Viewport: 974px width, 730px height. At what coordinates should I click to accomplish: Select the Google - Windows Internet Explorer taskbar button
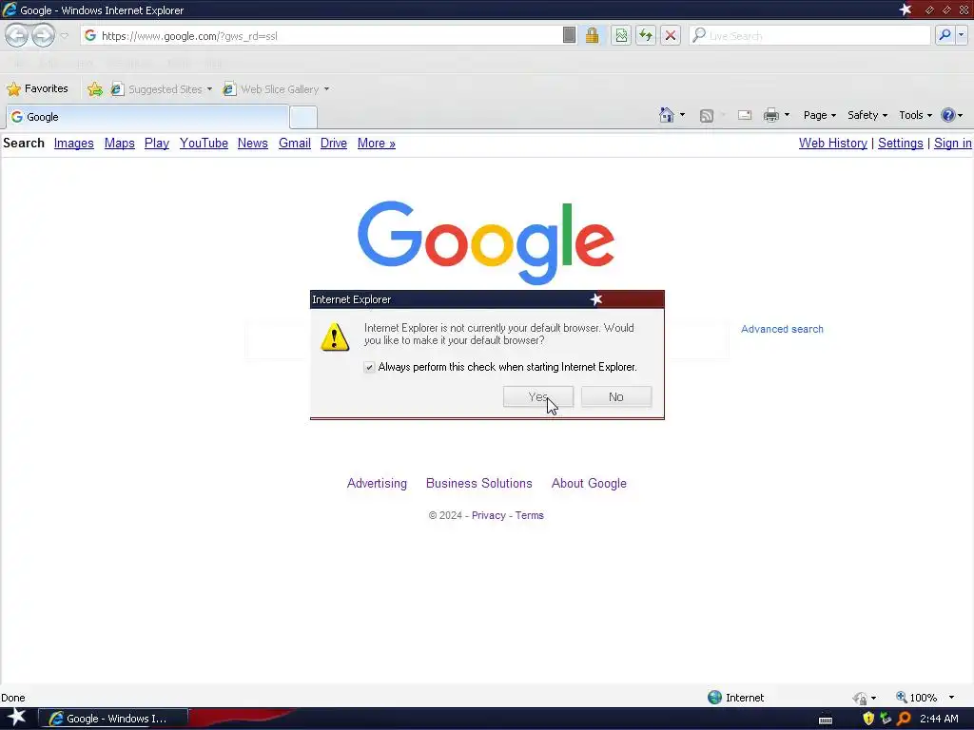[114, 719]
